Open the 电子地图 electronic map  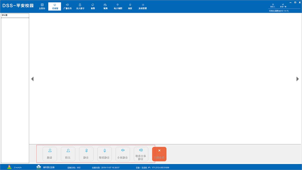[x=118, y=6]
